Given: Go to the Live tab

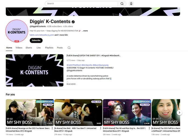Looking at the screenshot, I should (x=39, y=48).
